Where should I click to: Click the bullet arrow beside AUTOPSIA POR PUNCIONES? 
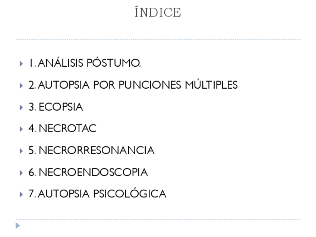tap(21, 86)
